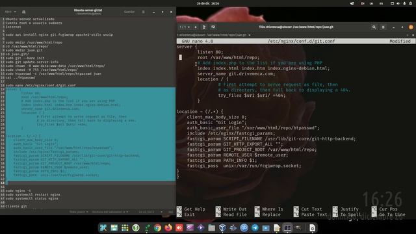Click the volume icon in the top bar
The image size is (416, 234).
pyautogui.click(x=398, y=3)
